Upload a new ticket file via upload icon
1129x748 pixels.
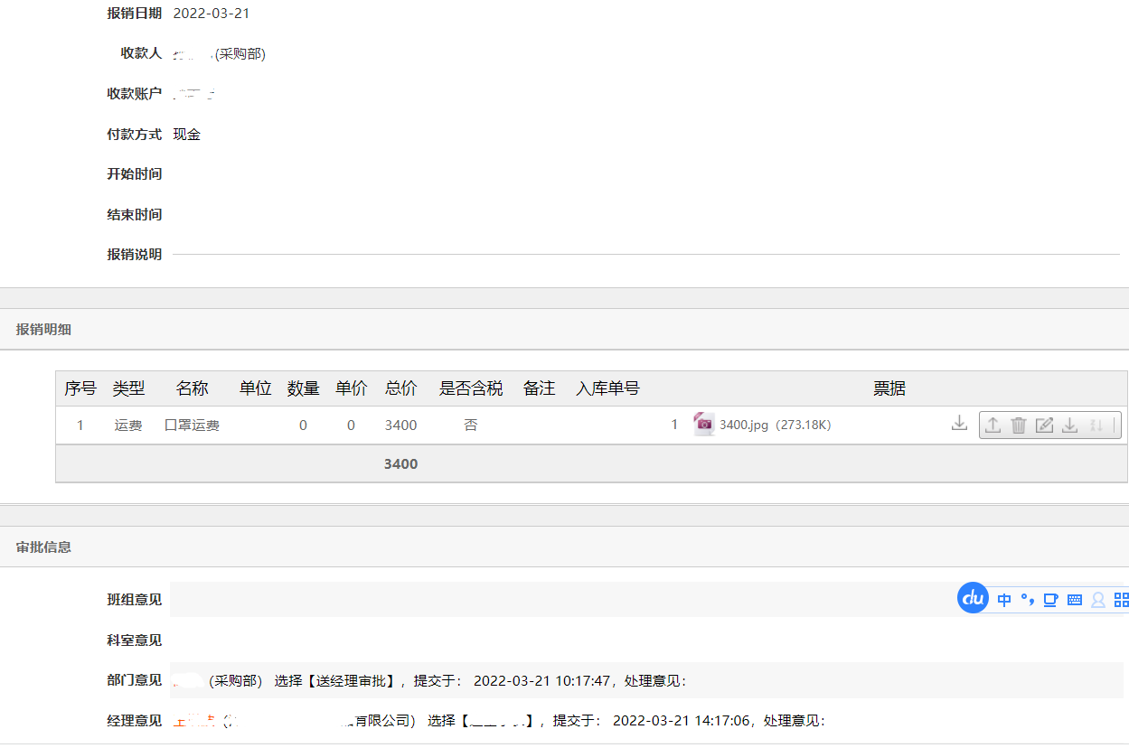coord(993,424)
